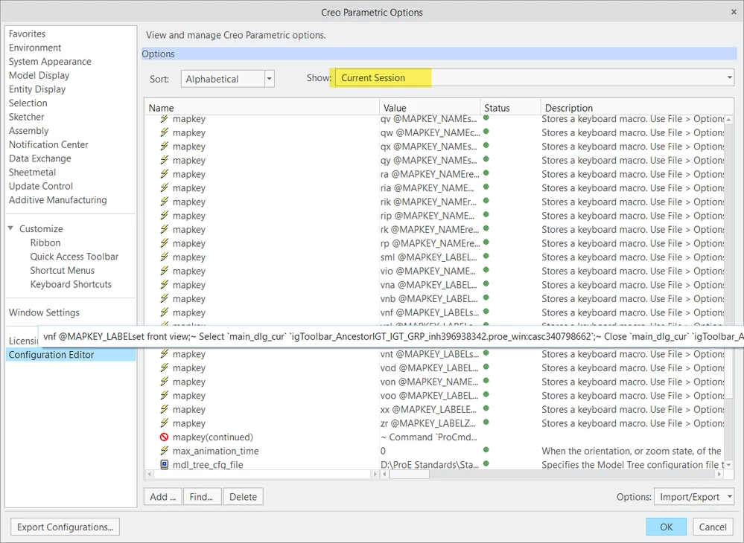Open the Additive Manufacturing category

[x=57, y=199]
